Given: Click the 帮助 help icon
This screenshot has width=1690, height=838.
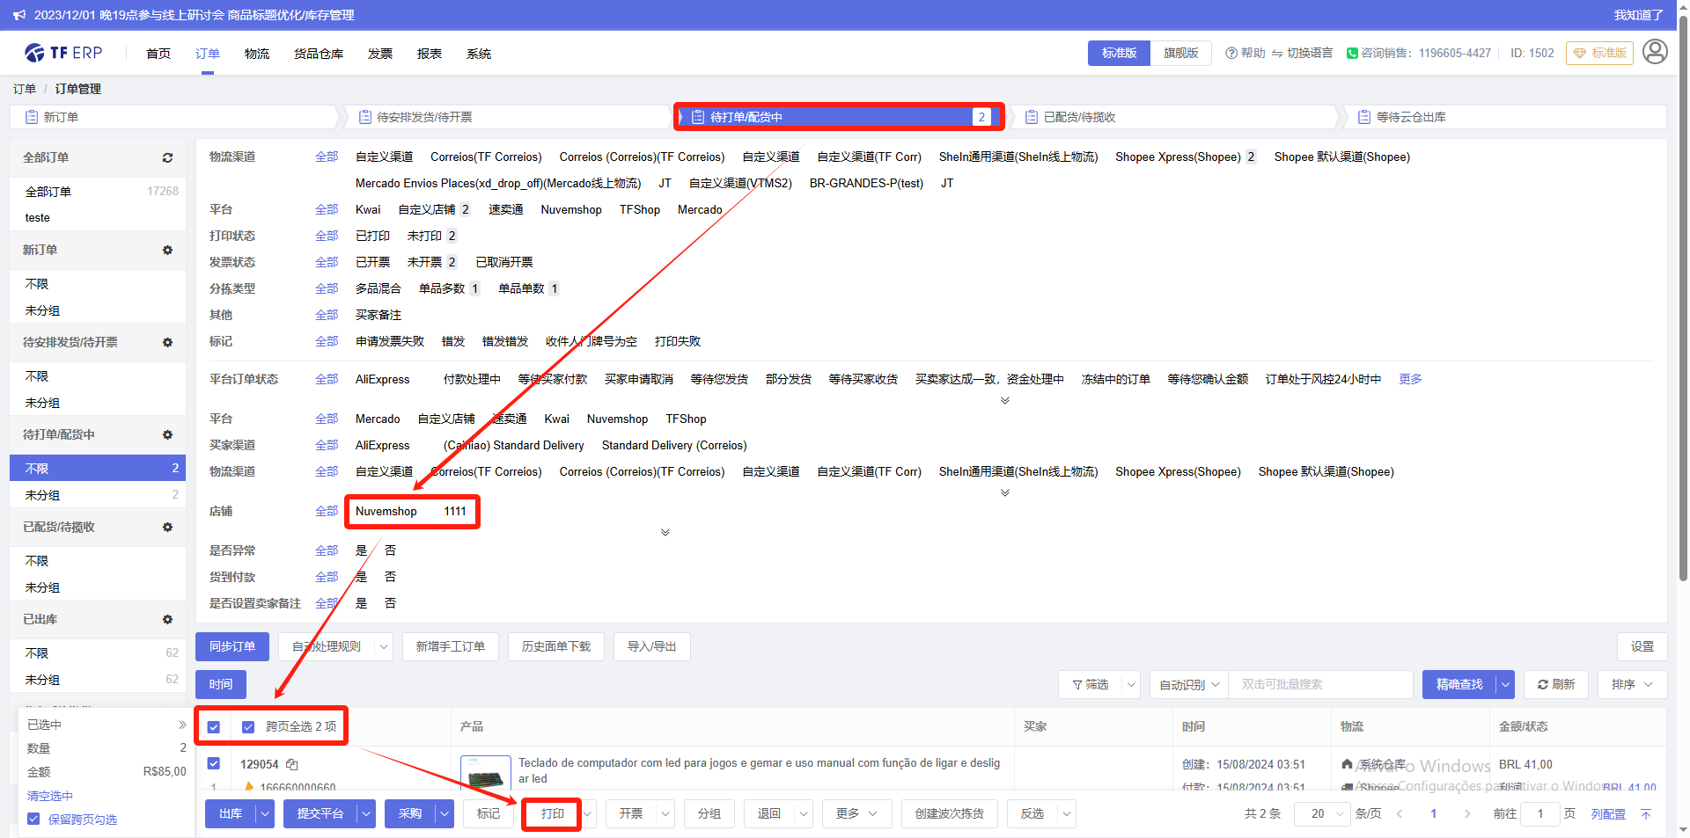Looking at the screenshot, I should [1231, 53].
